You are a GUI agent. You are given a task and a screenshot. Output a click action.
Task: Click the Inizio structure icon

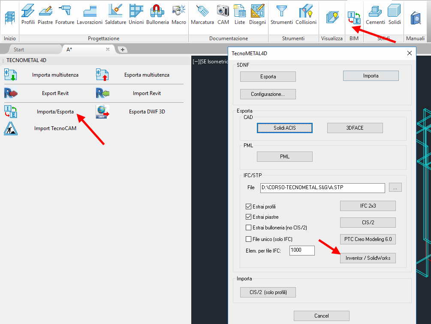[x=9, y=18]
